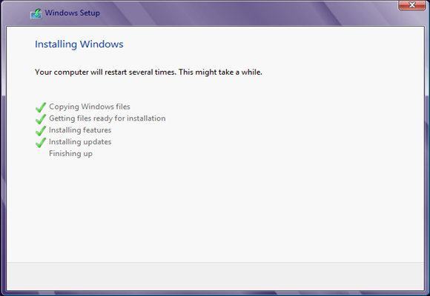Click checkmark beside Getting files ready
430x296 pixels.
41,119
